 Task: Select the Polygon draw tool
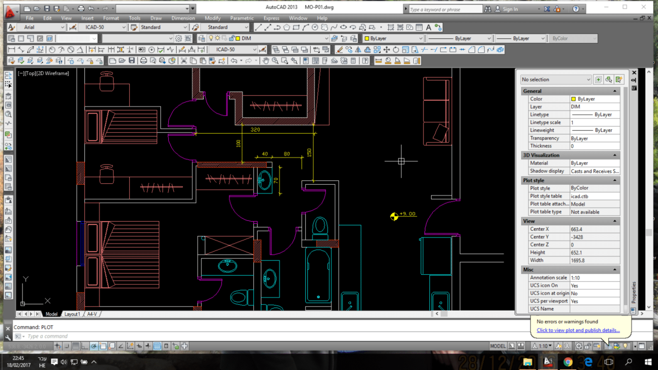click(x=286, y=27)
